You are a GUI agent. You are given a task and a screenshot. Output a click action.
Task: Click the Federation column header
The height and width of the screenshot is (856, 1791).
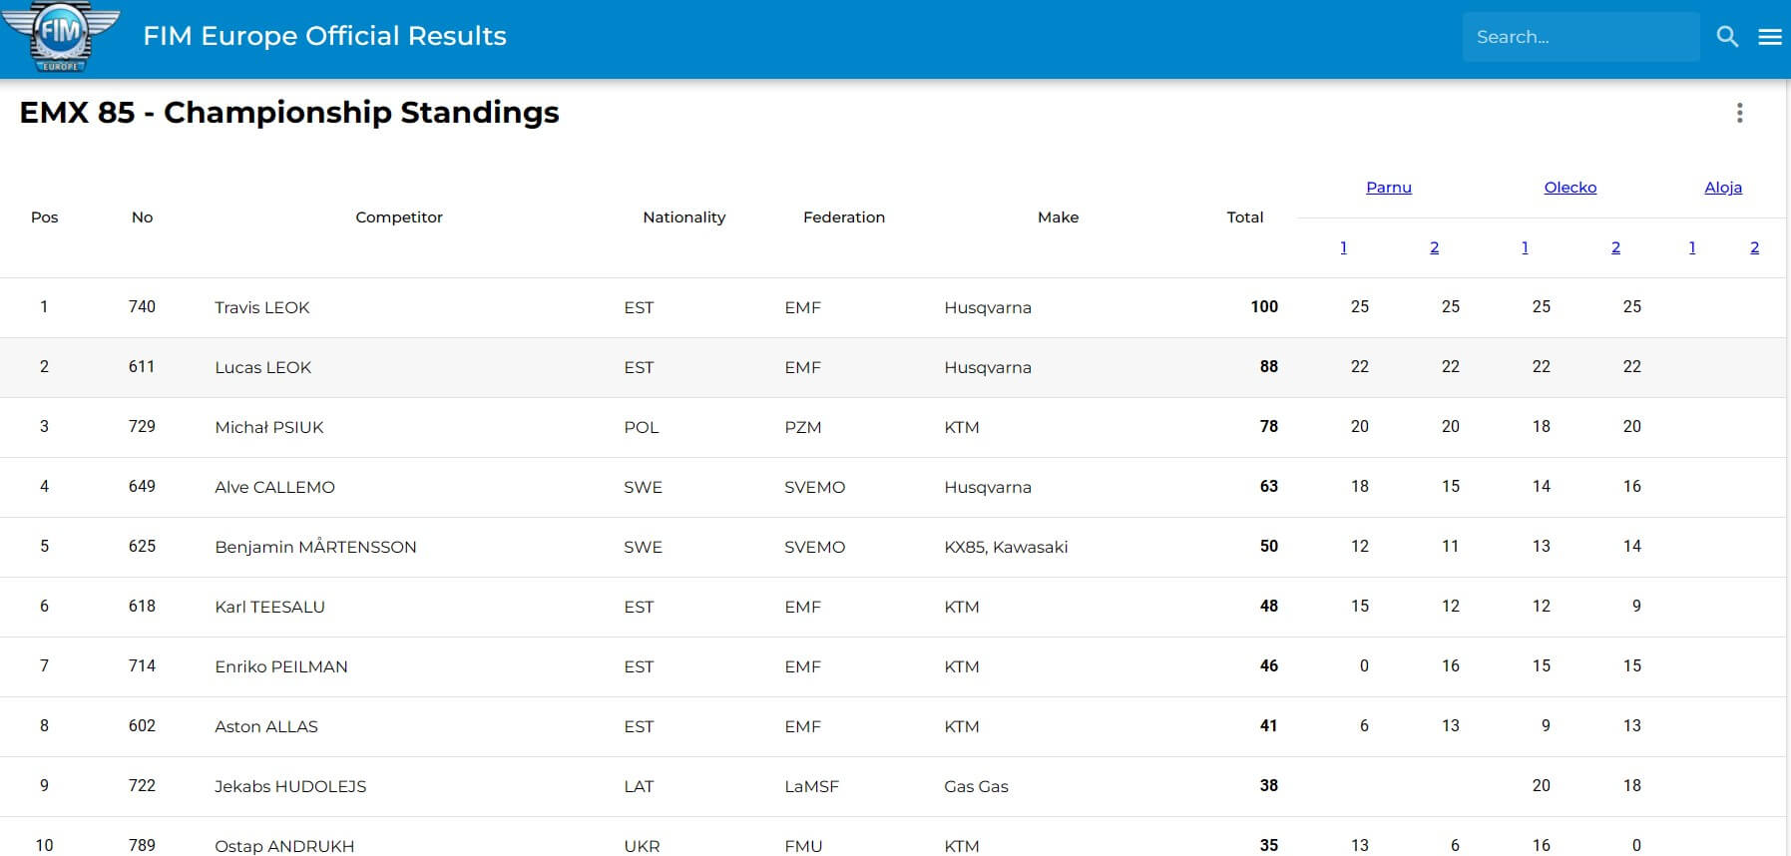click(844, 217)
